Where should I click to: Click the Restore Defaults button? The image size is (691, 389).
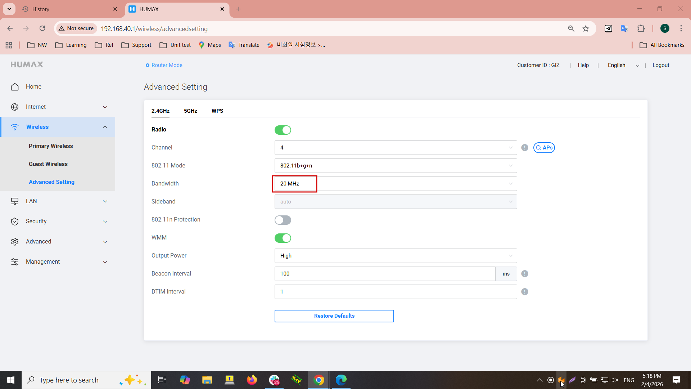pos(334,316)
